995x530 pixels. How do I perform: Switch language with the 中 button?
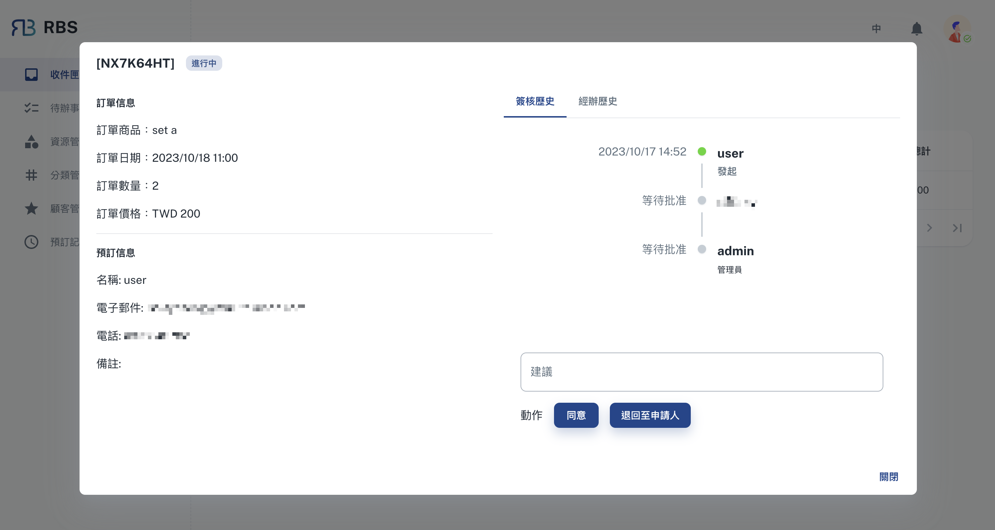tap(876, 29)
